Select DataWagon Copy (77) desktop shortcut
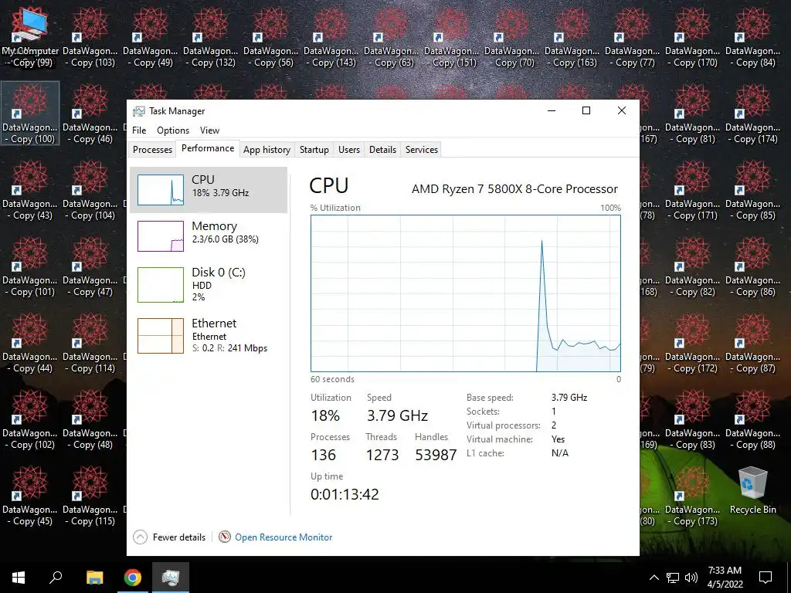Viewport: 791px width, 593px height. 632,37
